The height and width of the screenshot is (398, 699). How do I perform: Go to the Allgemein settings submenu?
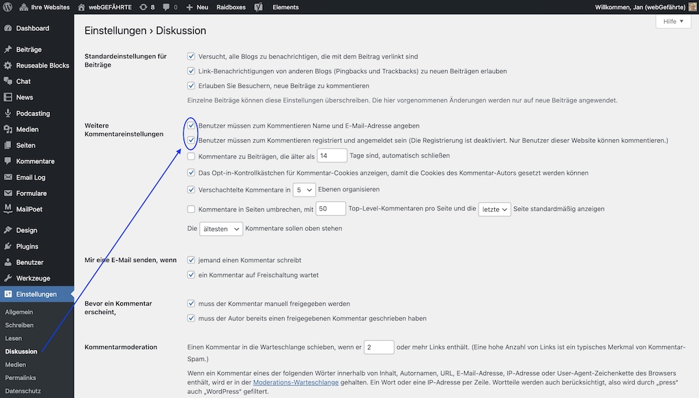pyautogui.click(x=19, y=312)
